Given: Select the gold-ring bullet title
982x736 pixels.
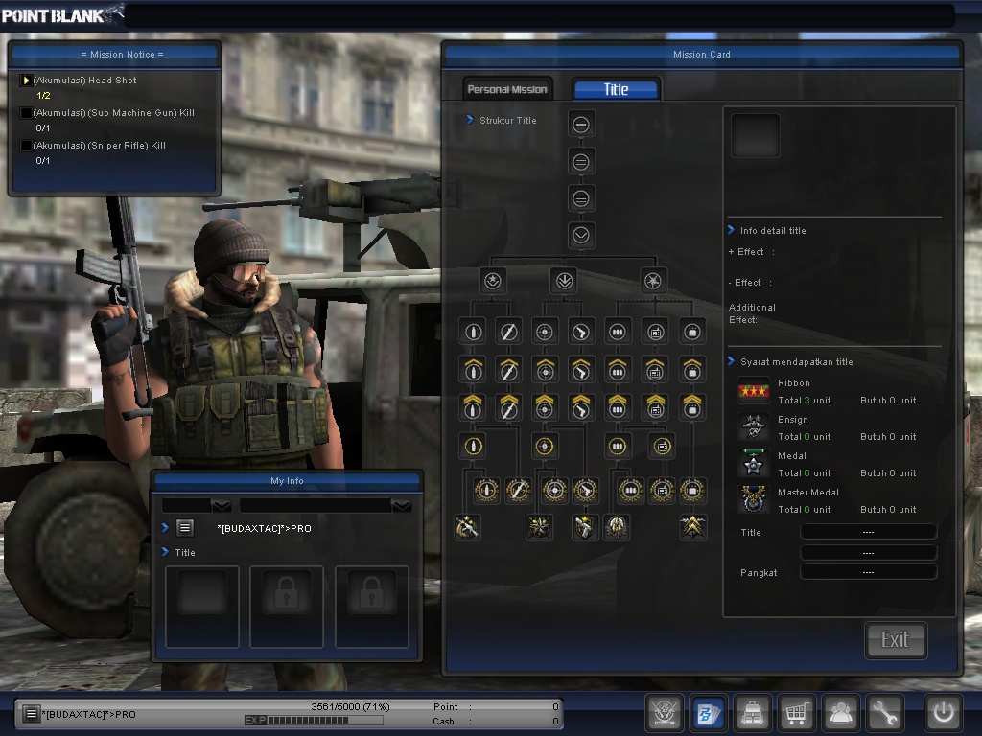Looking at the screenshot, I should tap(473, 447).
